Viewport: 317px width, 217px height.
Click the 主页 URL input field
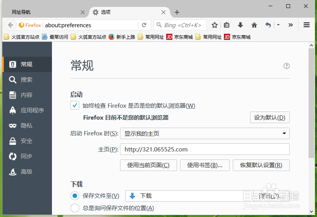click(205, 149)
